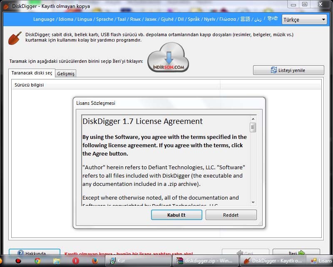This screenshot has width=333, height=267.
Task: Switch to the Lisans taskbar window
Action: pyautogui.click(x=321, y=261)
